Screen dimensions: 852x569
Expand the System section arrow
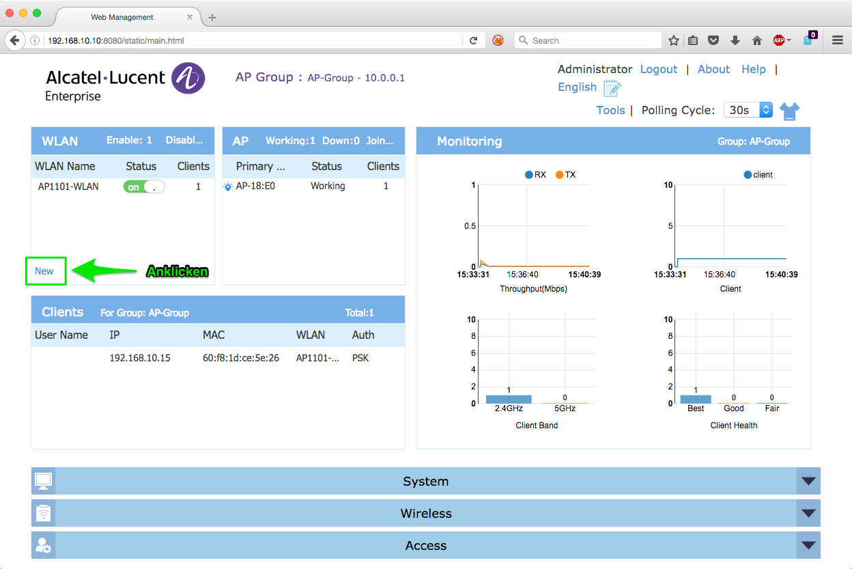(808, 482)
